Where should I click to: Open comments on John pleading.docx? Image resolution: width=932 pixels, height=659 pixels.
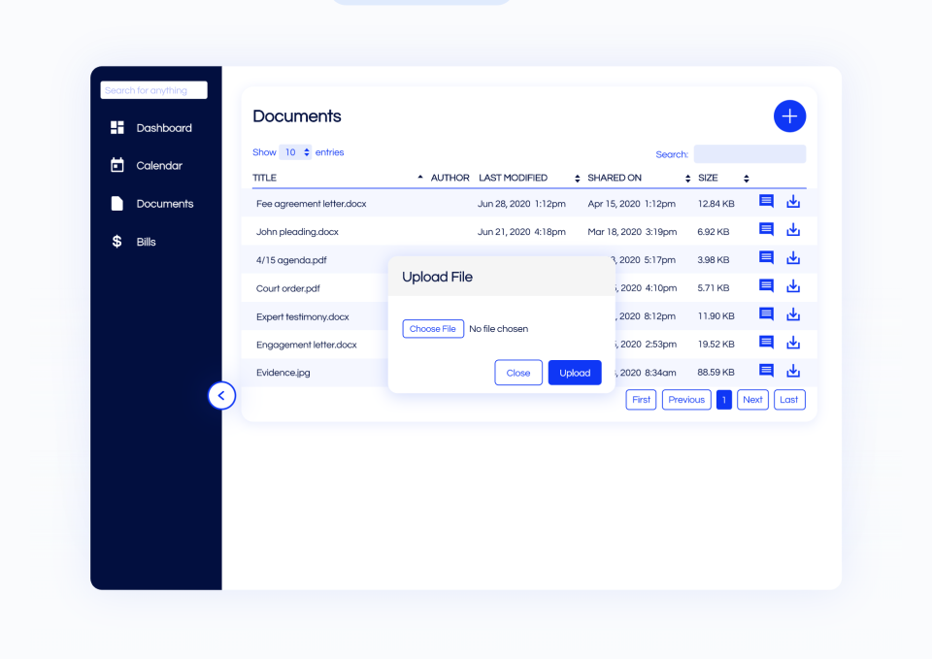(766, 229)
